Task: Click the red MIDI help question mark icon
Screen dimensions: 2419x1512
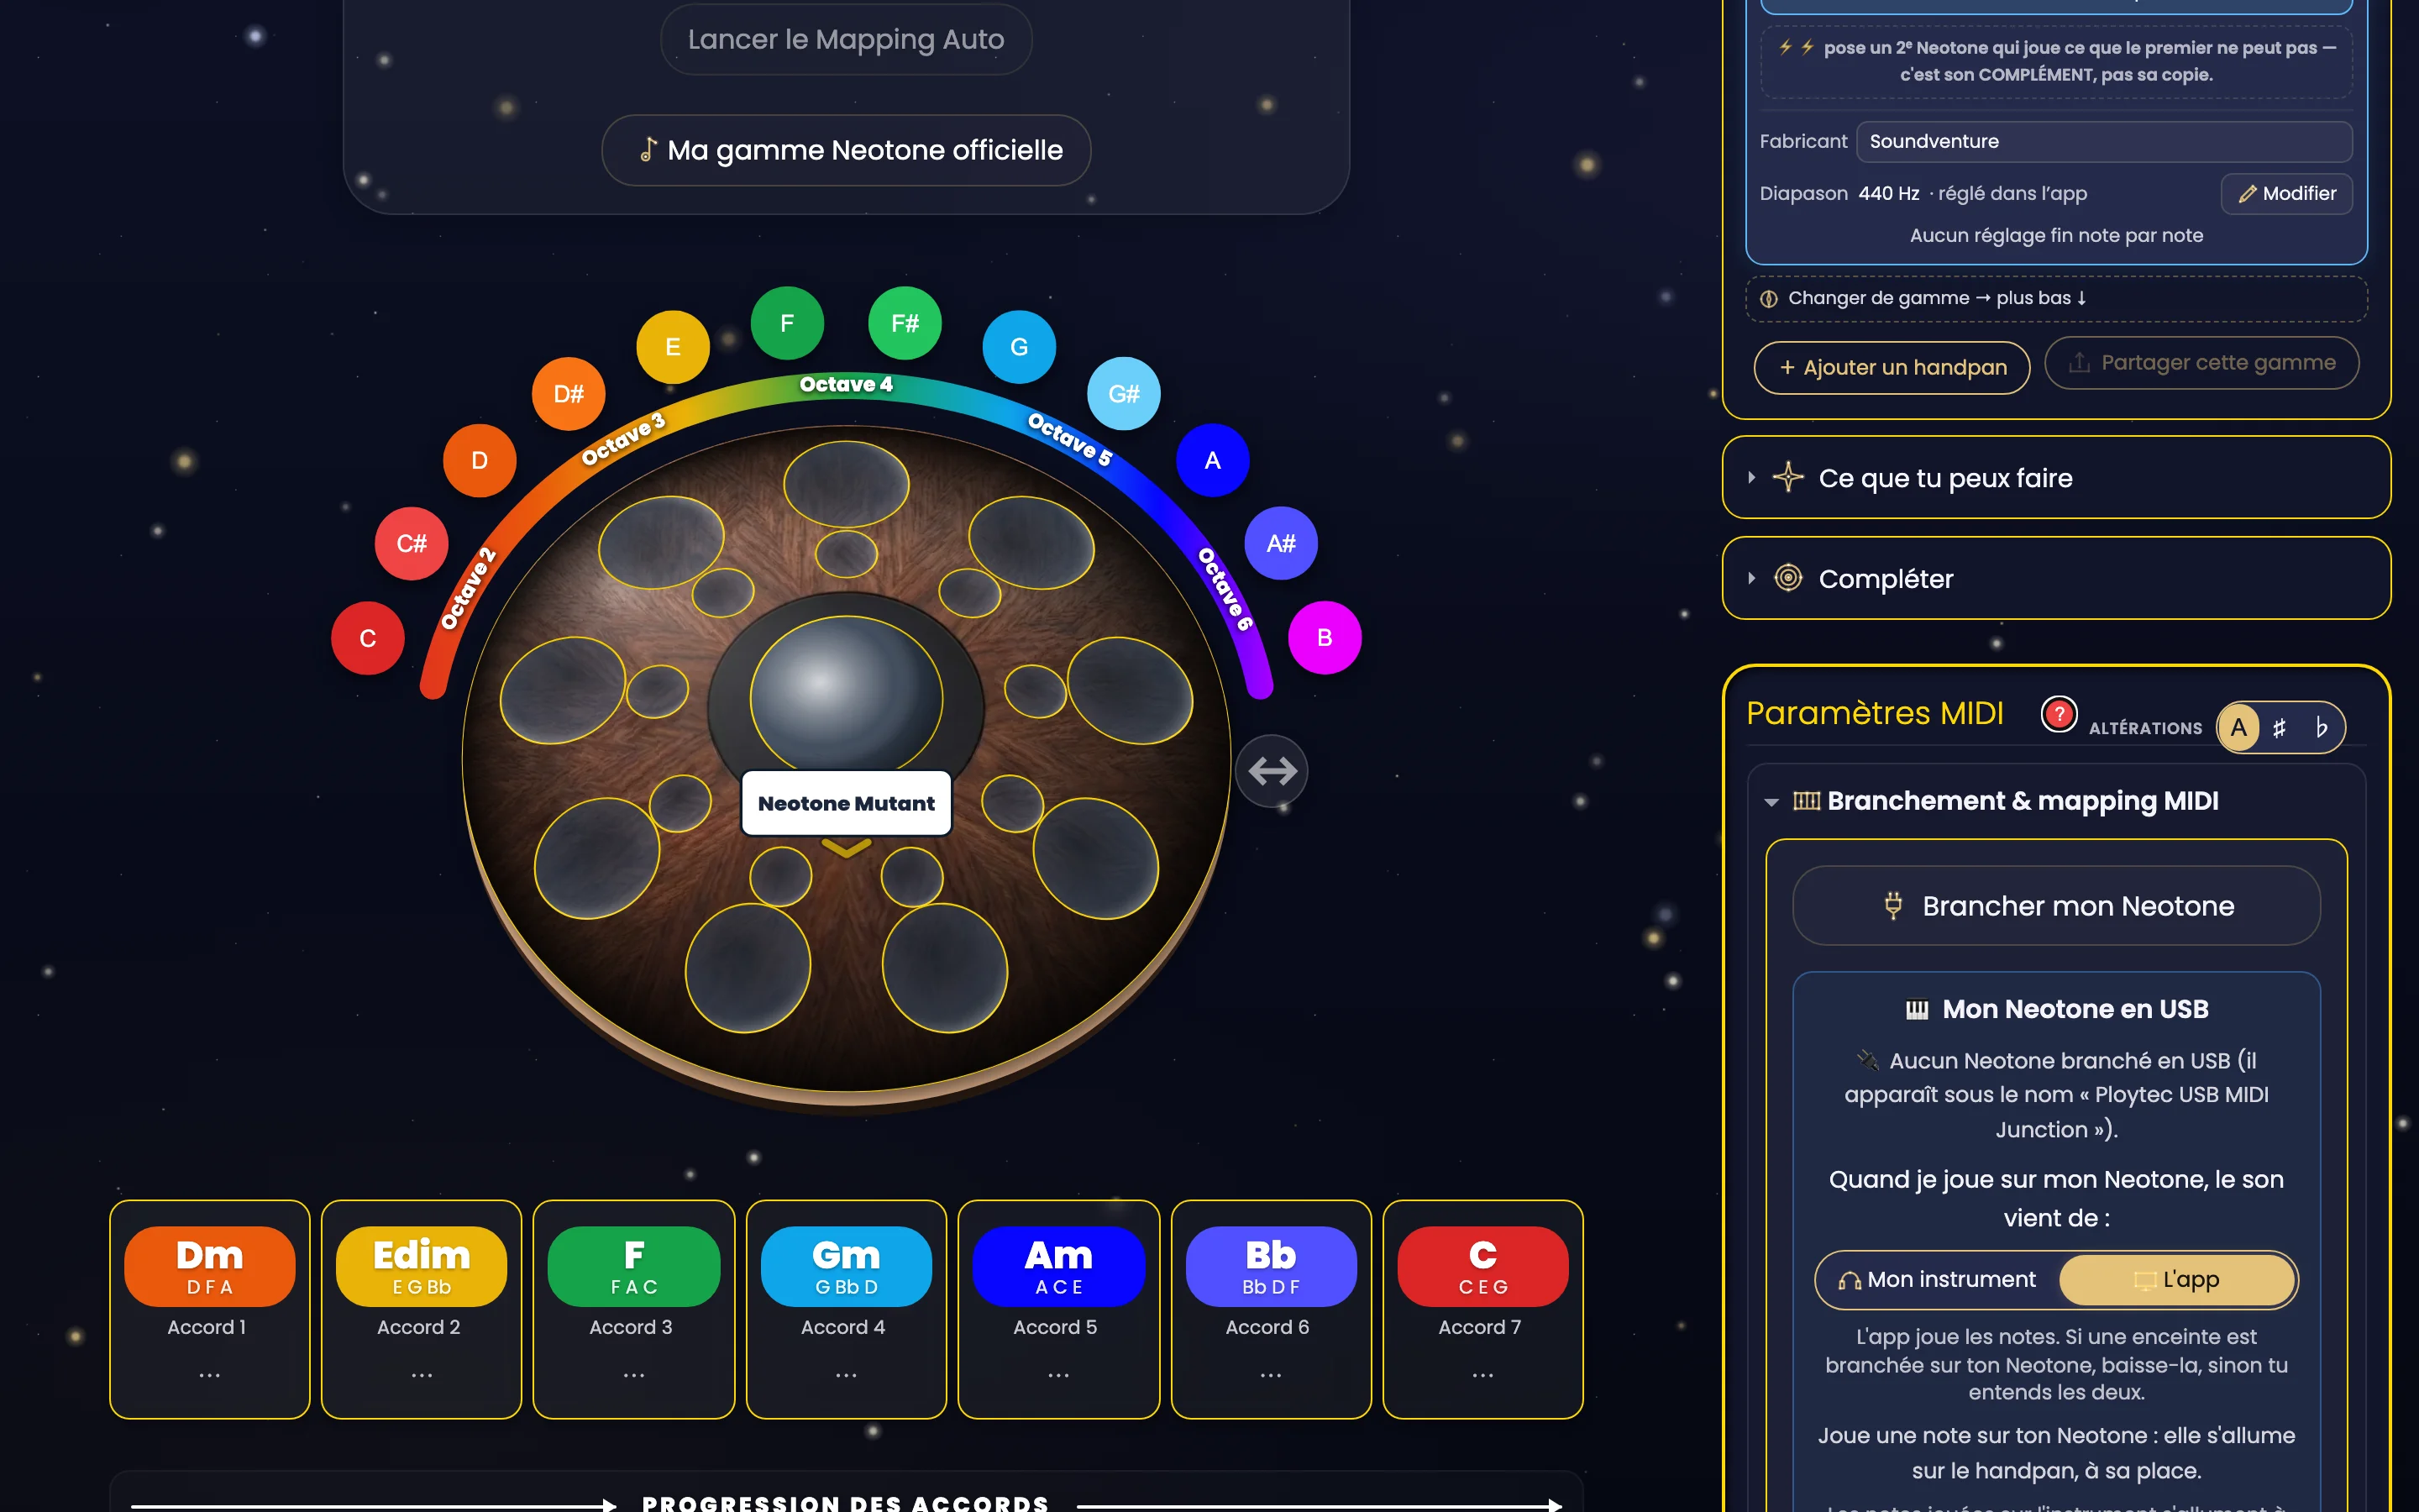Action: [x=2058, y=714]
